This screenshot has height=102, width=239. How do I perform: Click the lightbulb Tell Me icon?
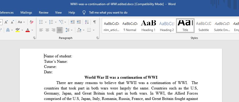tap(84, 13)
